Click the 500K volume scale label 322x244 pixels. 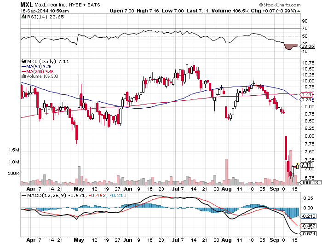[x=13, y=173]
